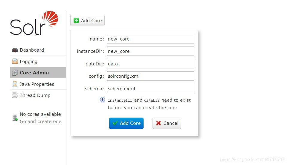
Task: Select Core Admin in the sidebar
Action: [38, 73]
